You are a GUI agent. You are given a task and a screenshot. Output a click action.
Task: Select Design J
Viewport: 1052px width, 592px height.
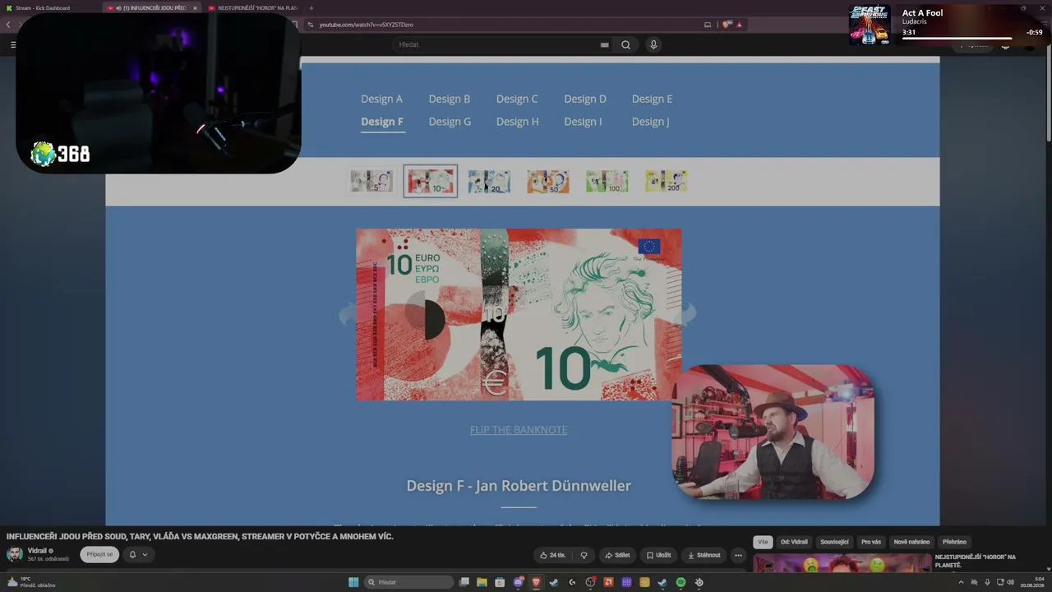coord(650,122)
